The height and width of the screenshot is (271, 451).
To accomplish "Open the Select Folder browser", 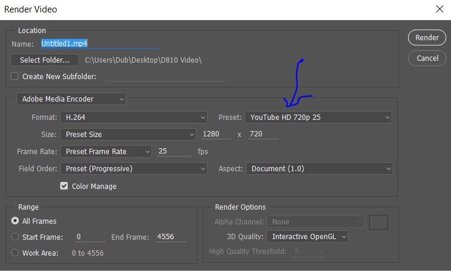I will click(x=45, y=60).
